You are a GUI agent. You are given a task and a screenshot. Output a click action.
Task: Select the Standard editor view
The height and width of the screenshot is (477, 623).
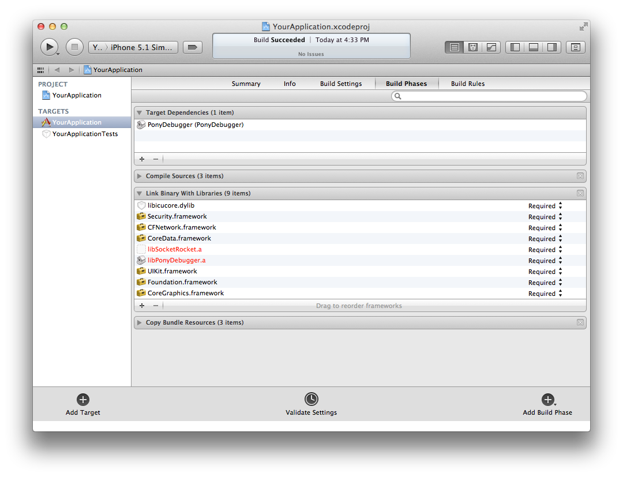pos(455,47)
